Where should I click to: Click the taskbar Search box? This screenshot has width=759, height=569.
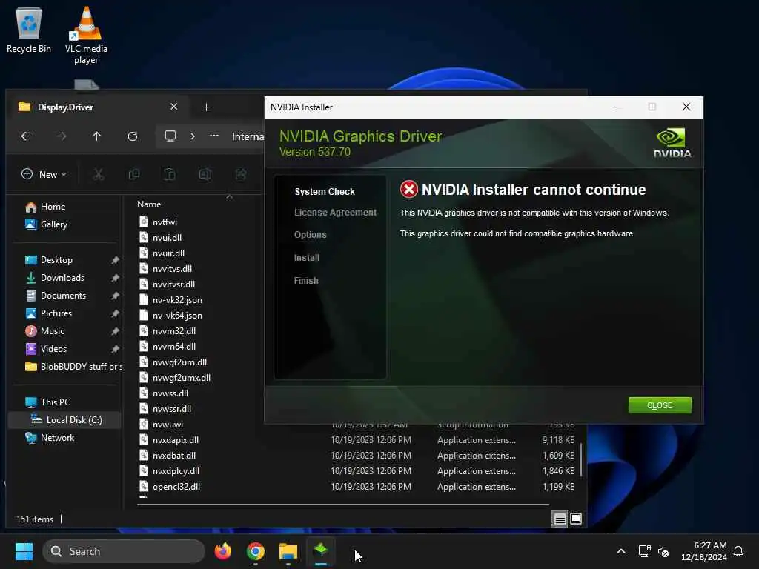[124, 551]
